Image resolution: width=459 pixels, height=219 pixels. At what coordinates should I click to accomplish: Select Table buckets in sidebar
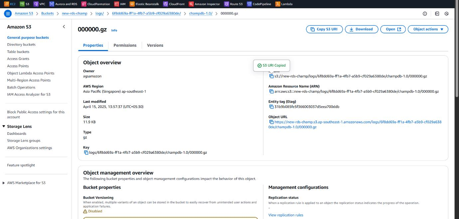click(x=18, y=52)
